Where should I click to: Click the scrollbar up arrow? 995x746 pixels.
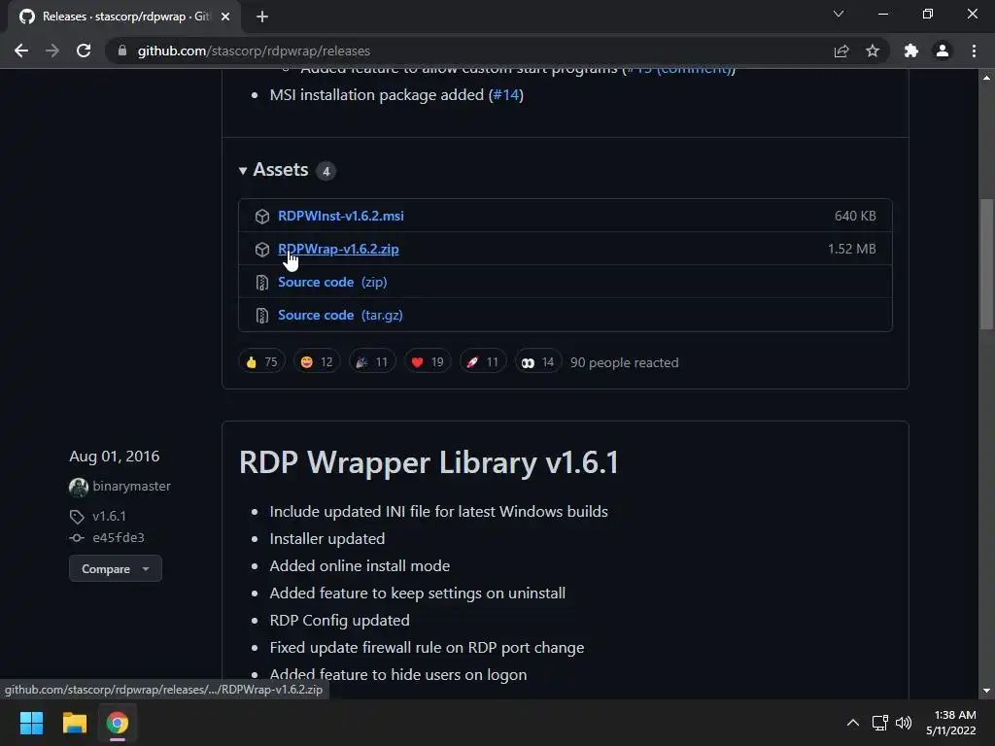point(986,78)
